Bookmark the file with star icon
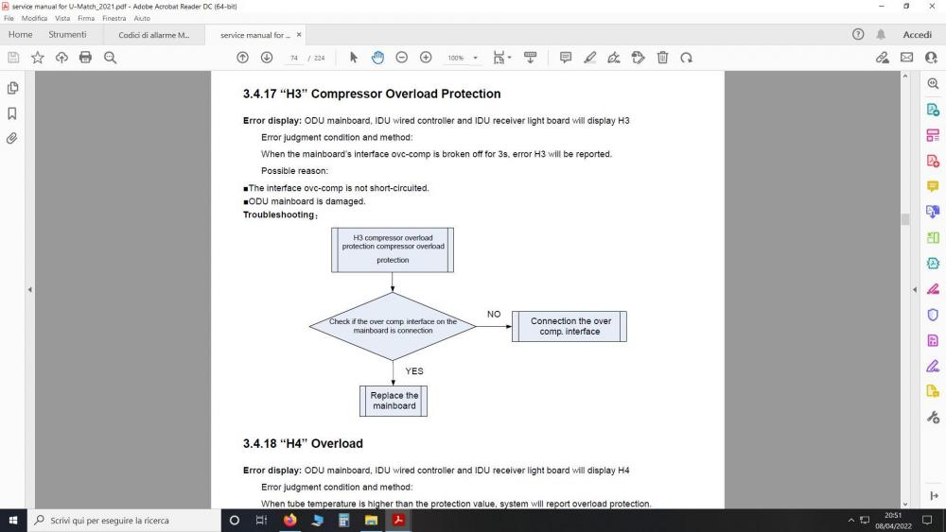Viewport: 946px width, 532px height. point(38,58)
